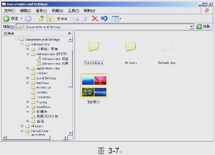The width and height of the screenshot is (215, 155).
Task: Click the Copy To toolbar icon
Action: [x=85, y=19]
